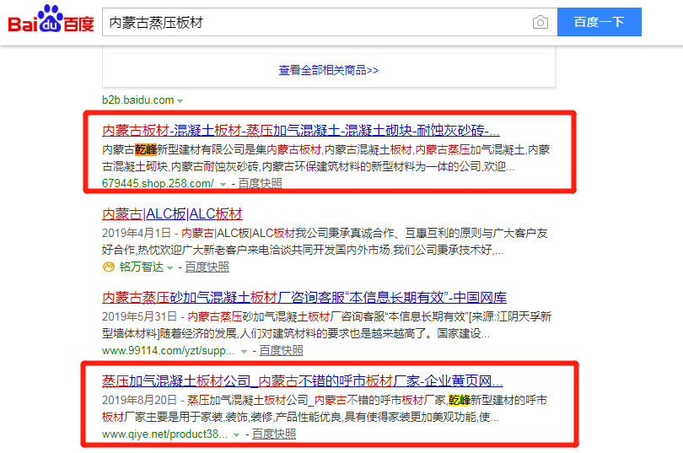This screenshot has width=683, height=453.
Task: Click b2b.baidu.com source link
Action: tap(138, 100)
